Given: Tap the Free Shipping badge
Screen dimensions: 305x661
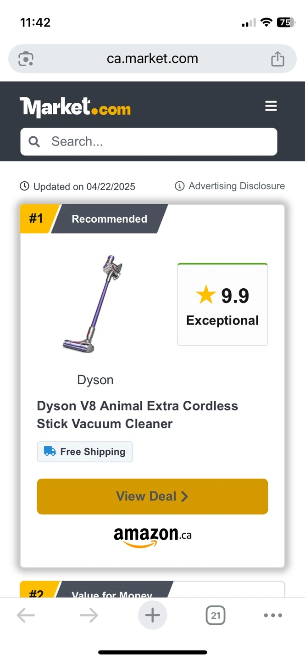Looking at the screenshot, I should (85, 452).
